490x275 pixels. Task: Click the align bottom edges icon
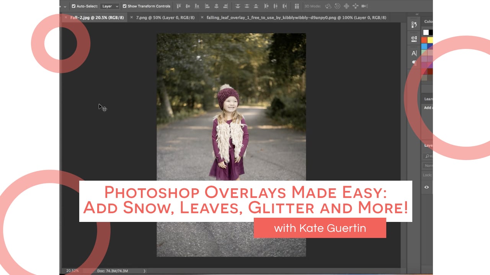[x=197, y=6]
